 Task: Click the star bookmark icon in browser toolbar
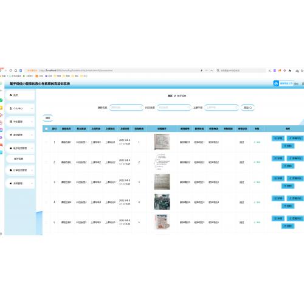[x=290, y=71]
